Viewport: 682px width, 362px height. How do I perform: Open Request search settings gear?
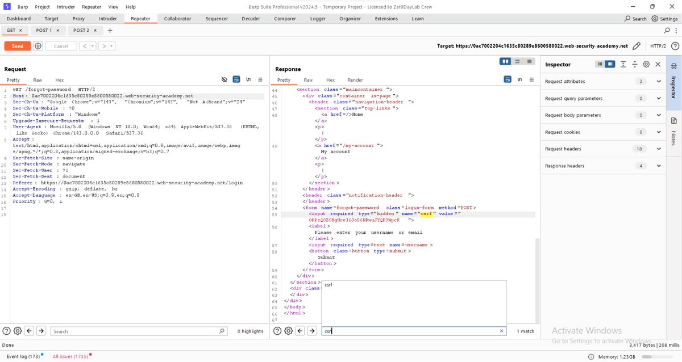tap(18, 331)
